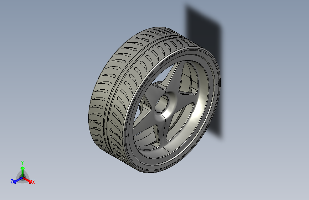The width and height of the screenshot is (309, 200).
Task: Click the red X axis arrow
Action: [x=27, y=180]
